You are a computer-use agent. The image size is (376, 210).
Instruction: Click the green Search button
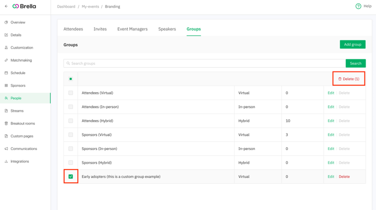pos(356,63)
